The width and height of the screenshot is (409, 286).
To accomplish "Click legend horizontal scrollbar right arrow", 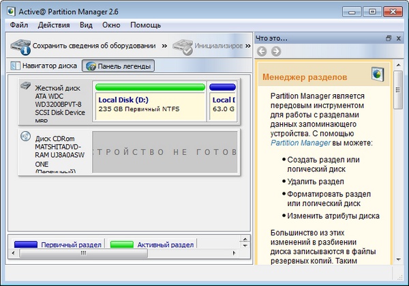I will click(x=234, y=253).
